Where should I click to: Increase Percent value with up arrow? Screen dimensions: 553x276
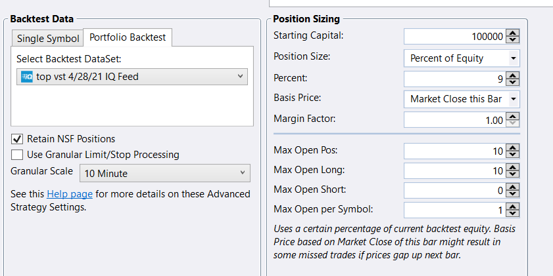pyautogui.click(x=513, y=75)
